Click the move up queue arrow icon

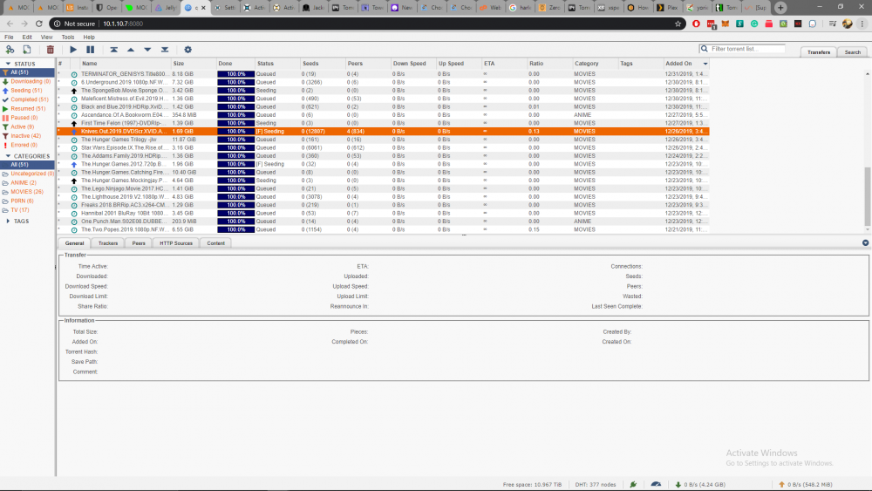click(131, 50)
